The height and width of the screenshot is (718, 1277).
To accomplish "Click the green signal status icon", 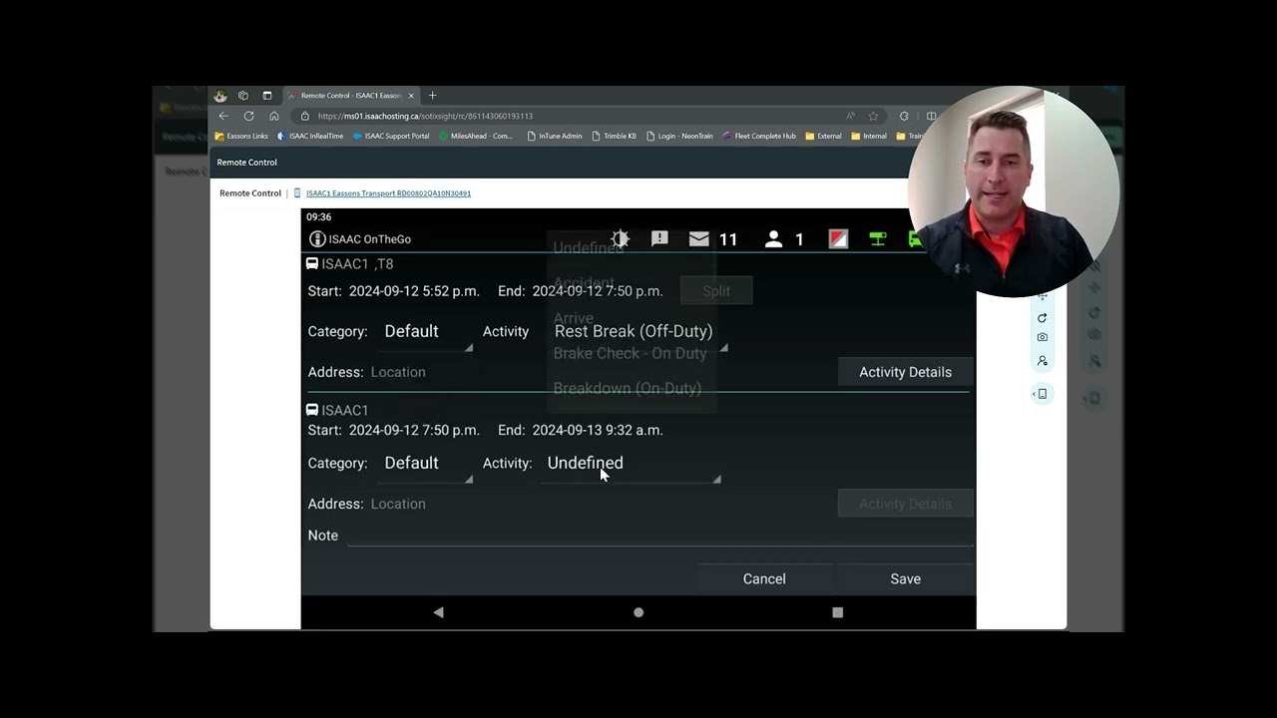I will click(877, 239).
